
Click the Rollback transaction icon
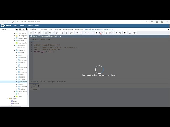tap(120, 33)
